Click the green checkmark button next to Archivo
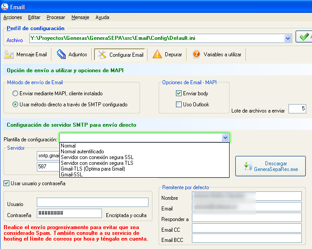312x249 pixels. coord(304,37)
